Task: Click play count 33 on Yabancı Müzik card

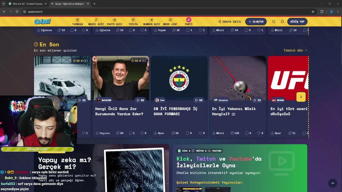Action: point(257,100)
